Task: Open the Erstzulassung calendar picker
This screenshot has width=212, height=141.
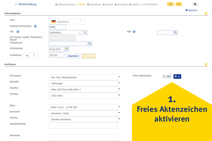Action: (67, 49)
